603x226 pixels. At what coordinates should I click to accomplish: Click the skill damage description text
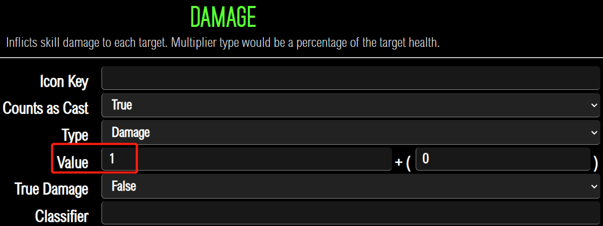223,43
